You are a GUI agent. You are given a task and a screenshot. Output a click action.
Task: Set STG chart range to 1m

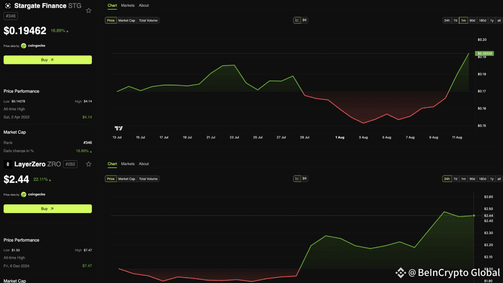[463, 20]
